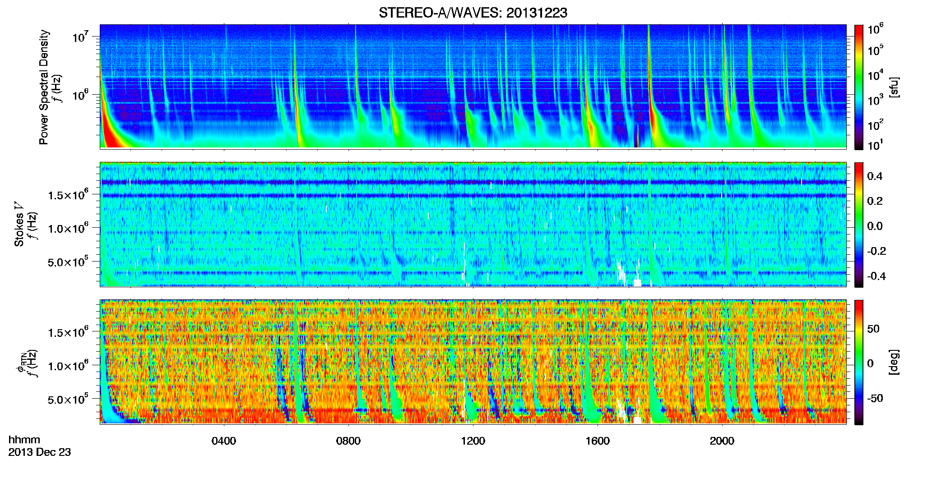
Task: Click the 0.2 Stokes colorbar tick
Action: (875, 201)
